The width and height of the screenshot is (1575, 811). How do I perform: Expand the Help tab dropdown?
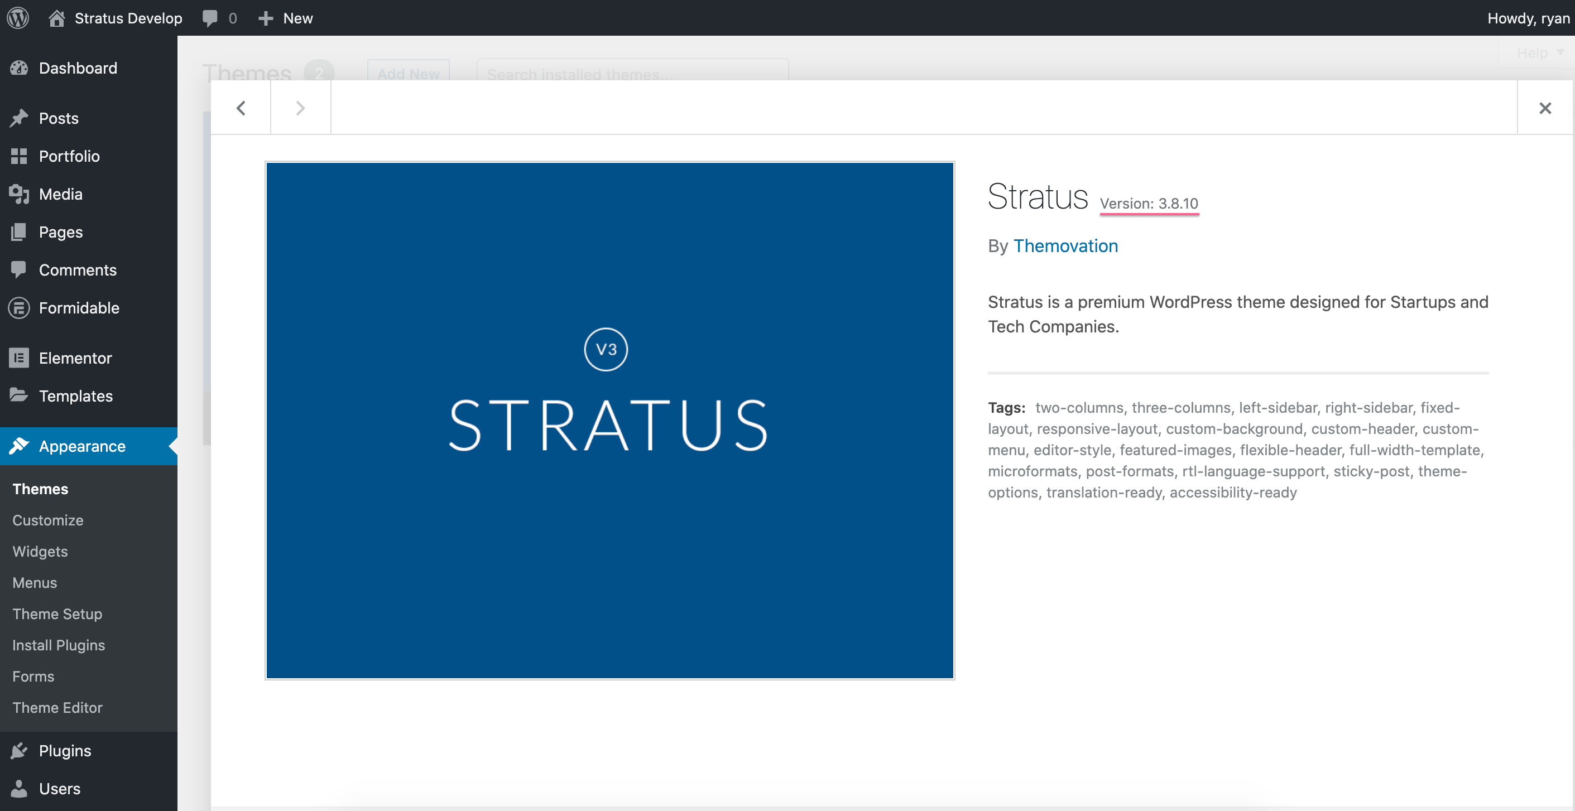1538,53
